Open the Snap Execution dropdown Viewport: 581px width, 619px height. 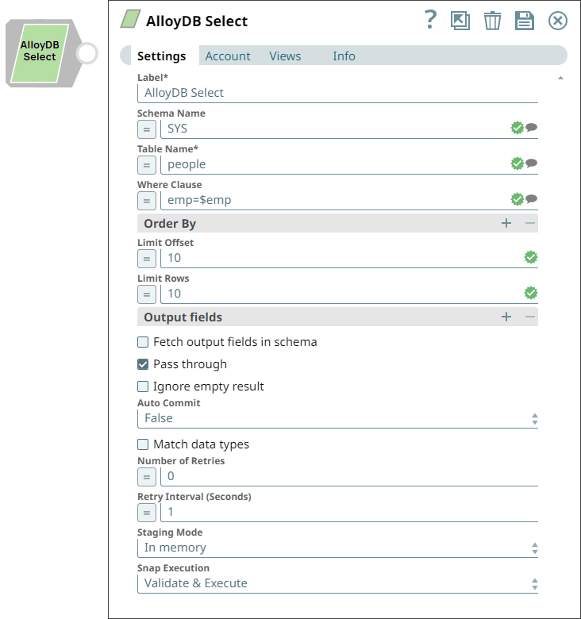tap(337, 583)
